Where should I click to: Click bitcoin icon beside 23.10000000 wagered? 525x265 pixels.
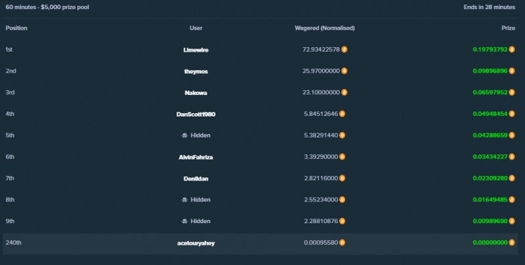[344, 92]
